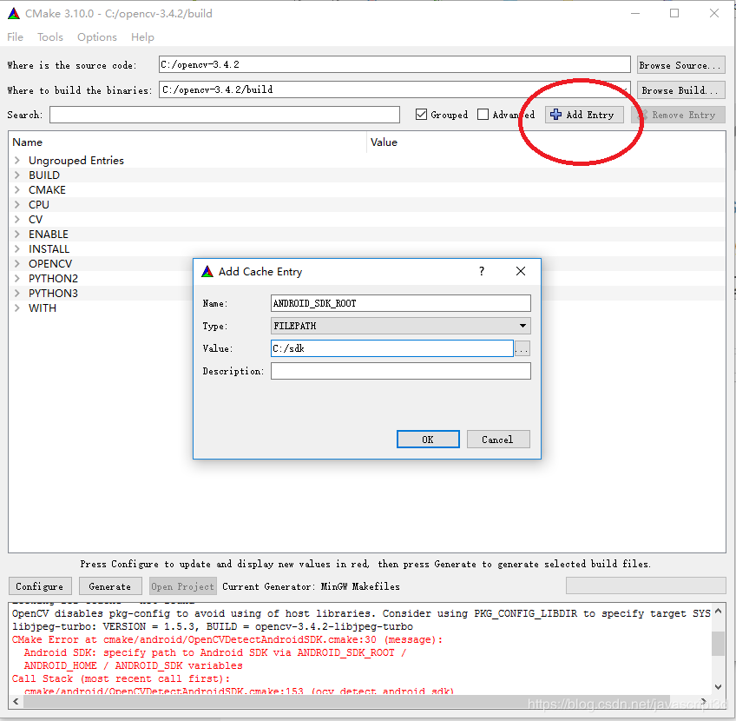Image resolution: width=736 pixels, height=721 pixels.
Task: Click the output log scroll down arrow
Action: [x=718, y=687]
